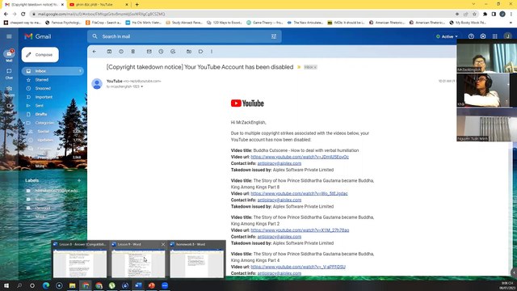The width and height of the screenshot is (517, 291).
Task: Click the browser address bar
Action: tap(242, 15)
